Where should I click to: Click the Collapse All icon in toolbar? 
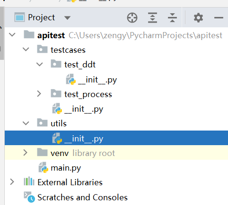[172, 17]
